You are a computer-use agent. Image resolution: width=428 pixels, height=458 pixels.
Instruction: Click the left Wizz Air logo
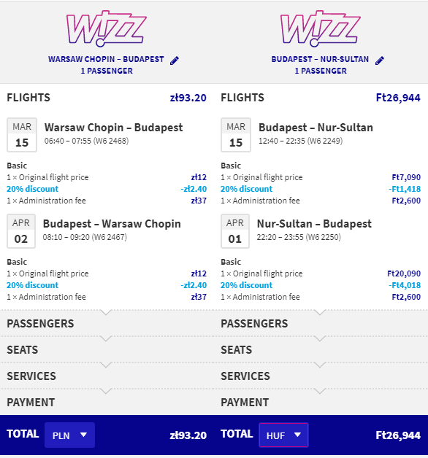pos(107,28)
